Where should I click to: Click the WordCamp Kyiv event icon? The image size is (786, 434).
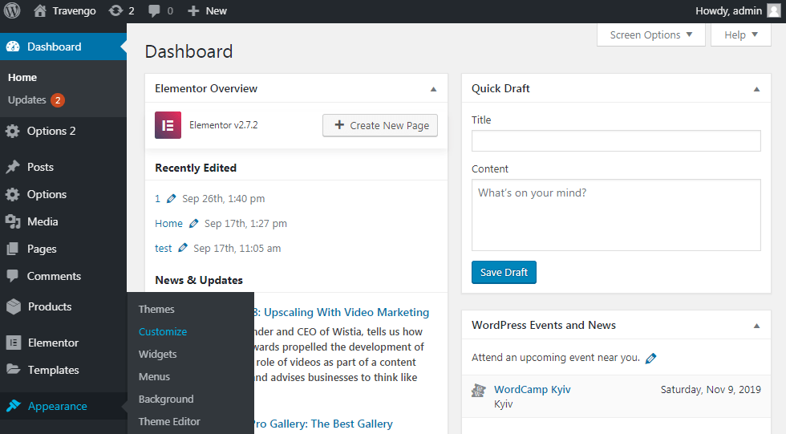(x=479, y=391)
